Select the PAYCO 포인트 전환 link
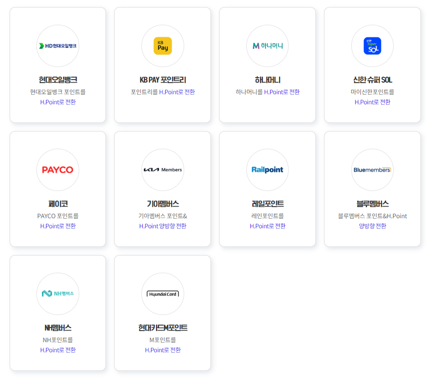Viewport: 431px width, 379px height. point(58,225)
